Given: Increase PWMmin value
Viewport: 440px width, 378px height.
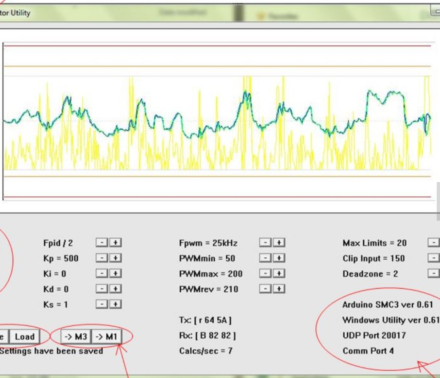Looking at the screenshot, I should [279, 258].
